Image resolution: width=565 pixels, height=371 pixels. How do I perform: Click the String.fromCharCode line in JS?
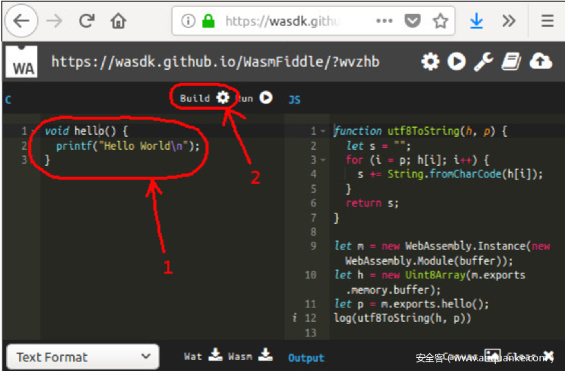[450, 174]
